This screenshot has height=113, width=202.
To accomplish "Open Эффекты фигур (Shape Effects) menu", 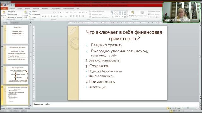I will (x=154, y=17).
